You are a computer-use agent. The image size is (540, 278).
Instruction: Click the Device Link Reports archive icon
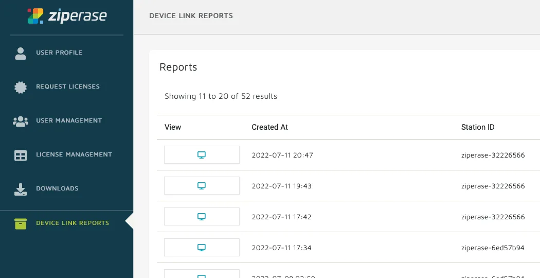[21, 223]
